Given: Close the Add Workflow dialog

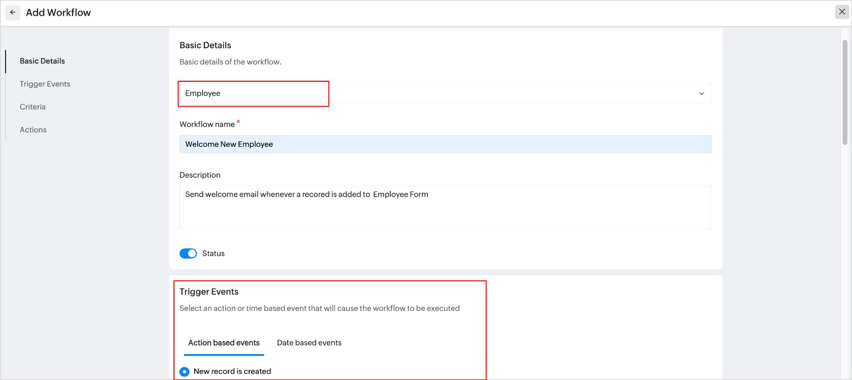Looking at the screenshot, I should click(842, 12).
